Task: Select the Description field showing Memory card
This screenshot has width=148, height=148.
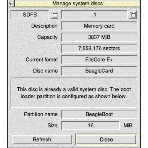Action: pos(99,26)
